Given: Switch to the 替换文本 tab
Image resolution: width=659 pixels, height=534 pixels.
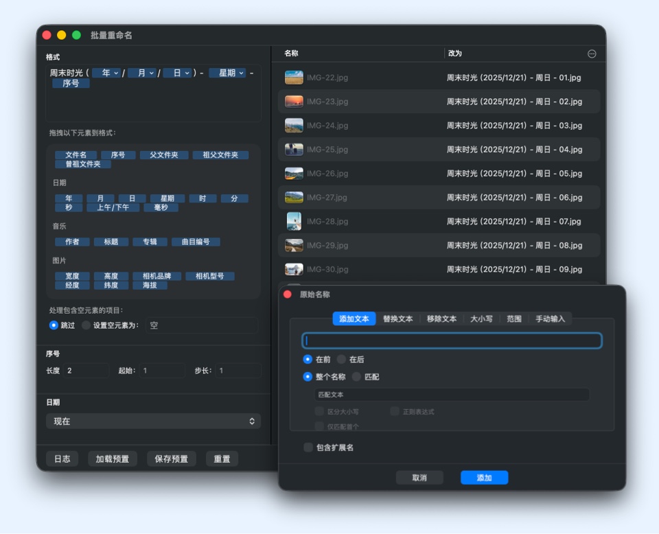Looking at the screenshot, I should pos(397,318).
